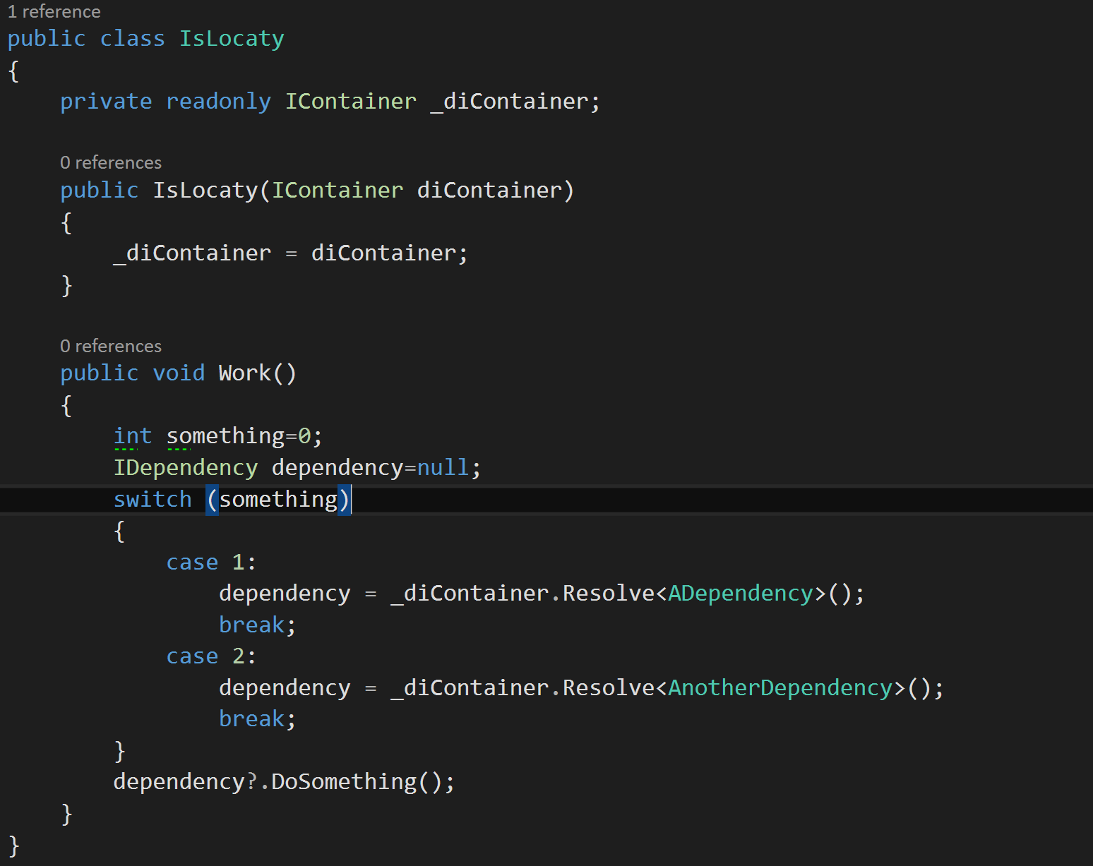Click the 'switch' keyword
The image size is (1093, 866).
(153, 500)
